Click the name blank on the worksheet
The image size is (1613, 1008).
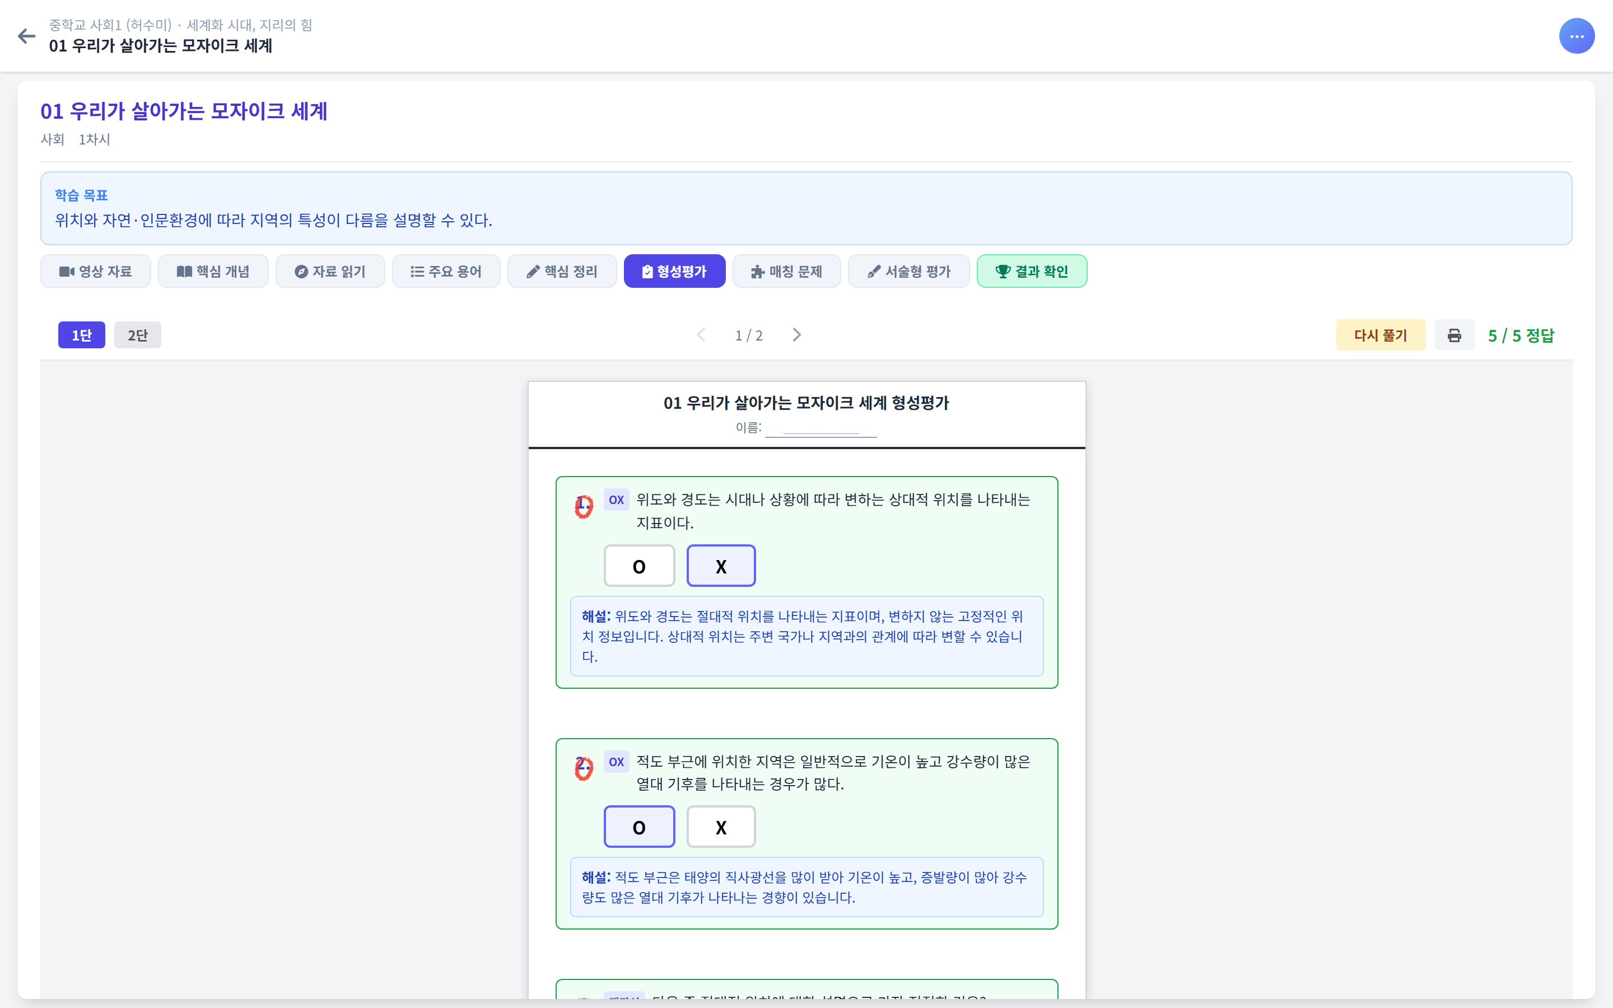[x=821, y=431]
